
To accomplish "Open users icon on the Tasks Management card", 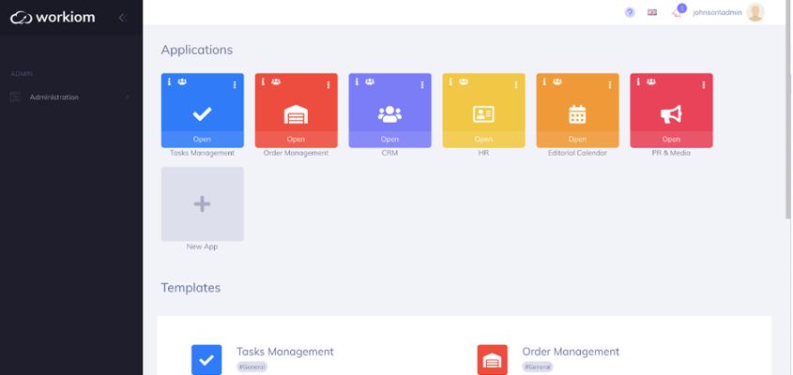I will click(x=182, y=82).
